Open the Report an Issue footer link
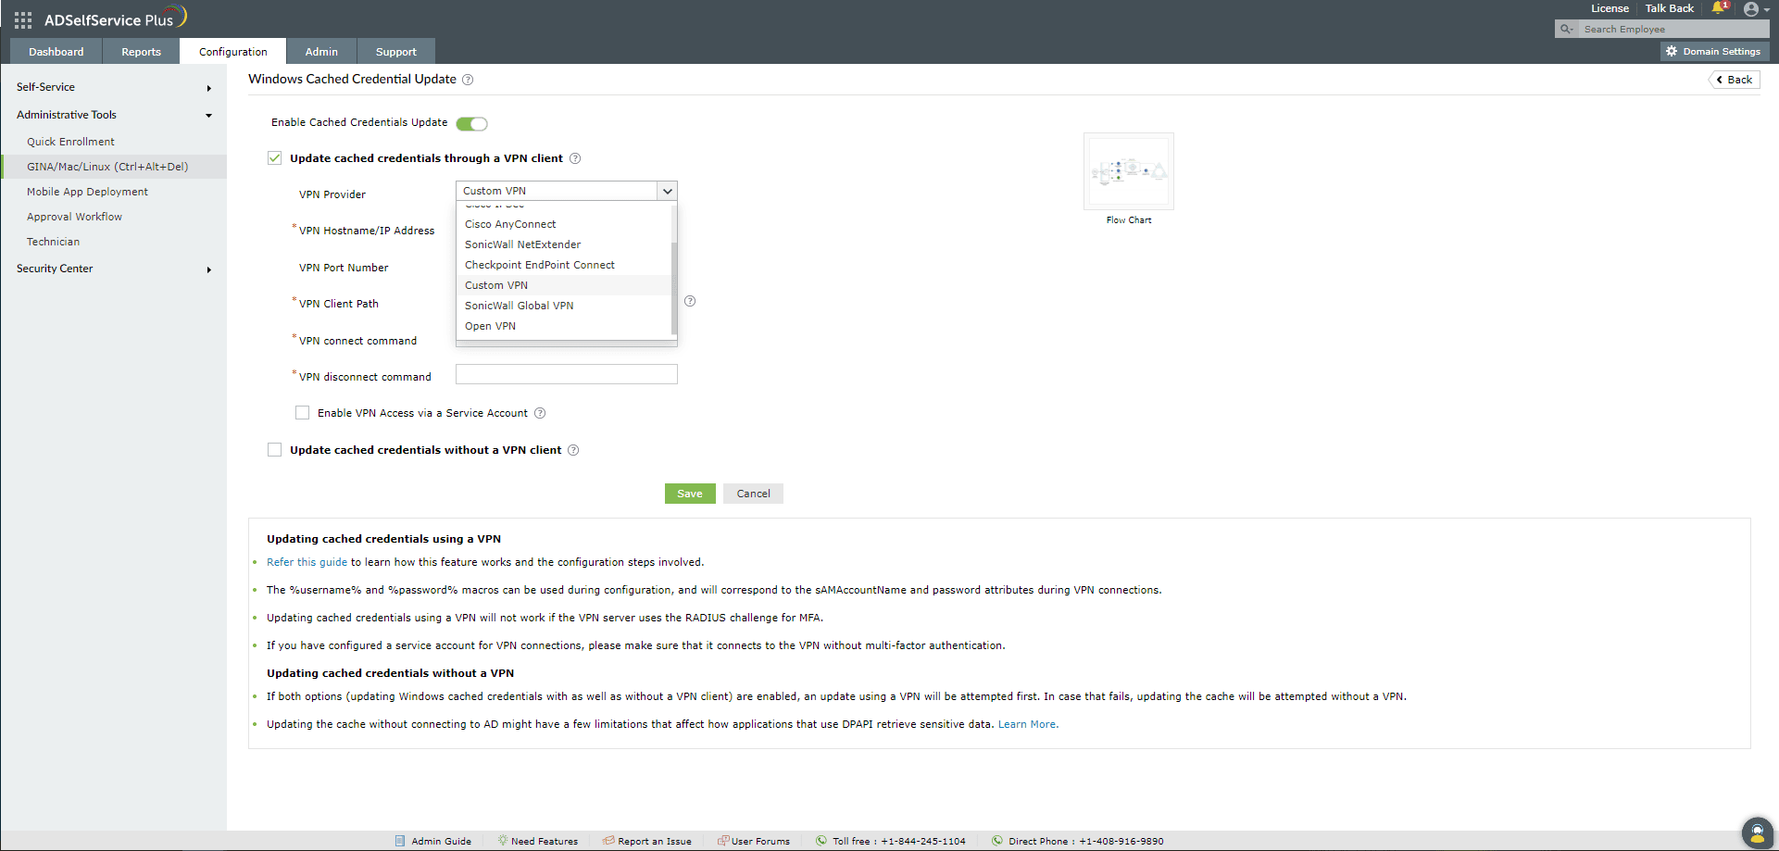The height and width of the screenshot is (851, 1779). [655, 842]
